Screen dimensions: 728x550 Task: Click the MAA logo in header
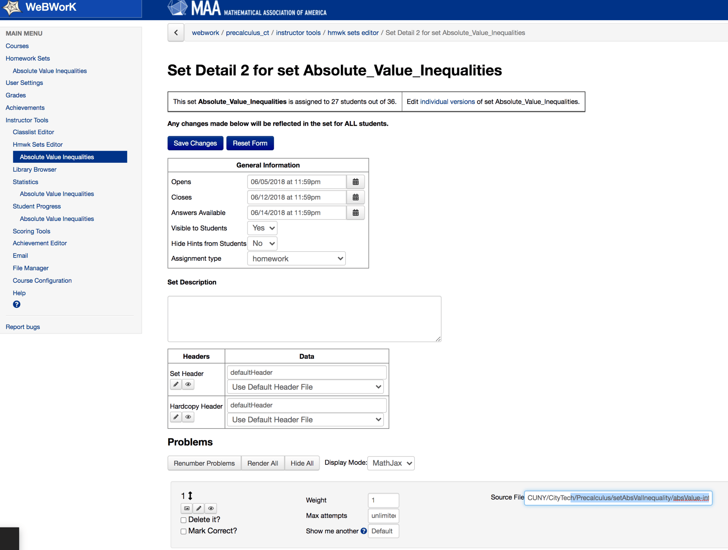pyautogui.click(x=247, y=9)
